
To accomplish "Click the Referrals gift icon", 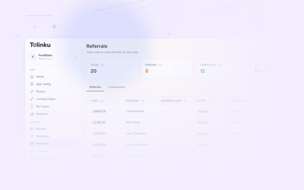I will pos(32,143).
